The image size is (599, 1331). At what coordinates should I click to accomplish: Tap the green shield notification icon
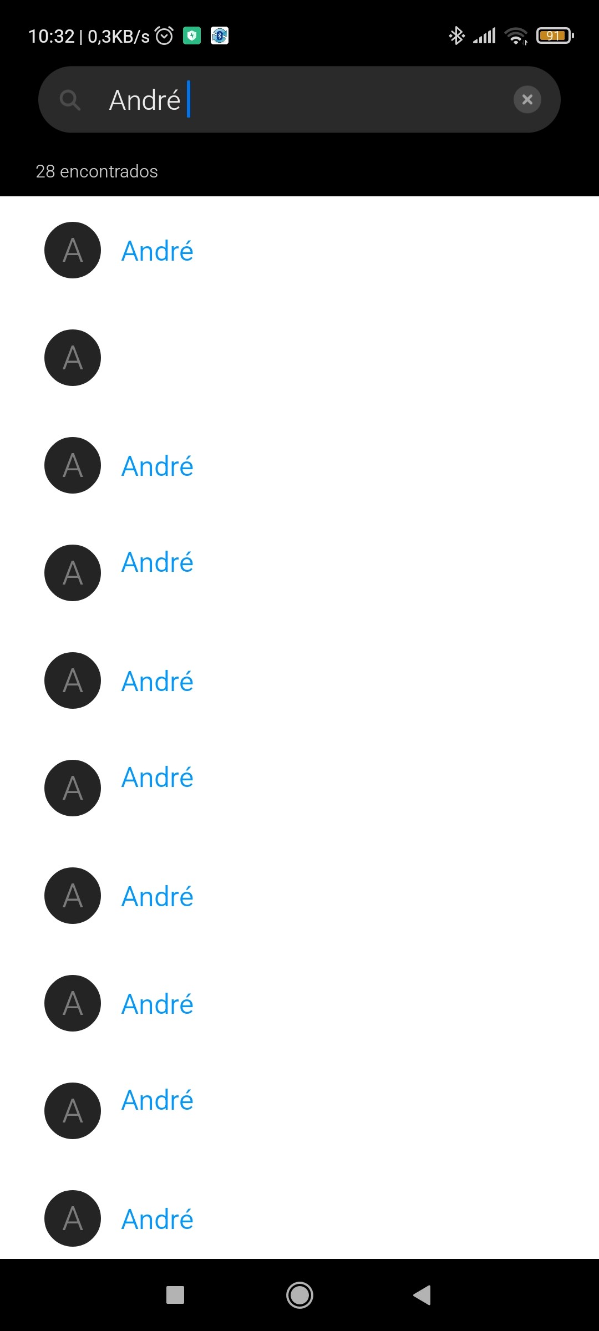pyautogui.click(x=192, y=36)
